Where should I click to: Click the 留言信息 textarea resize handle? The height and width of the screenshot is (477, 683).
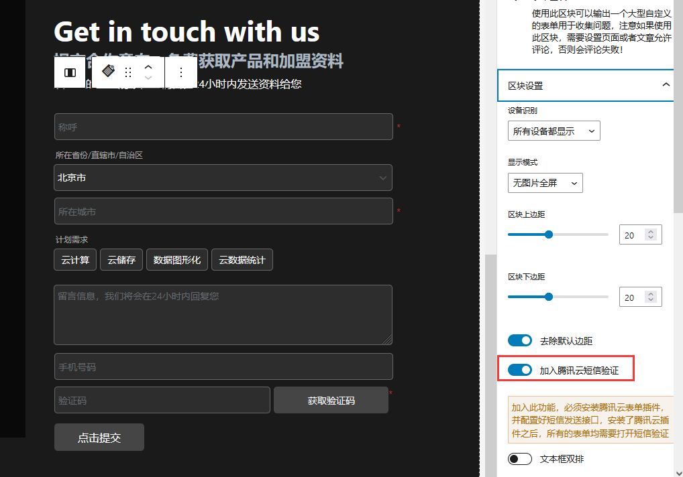click(387, 340)
